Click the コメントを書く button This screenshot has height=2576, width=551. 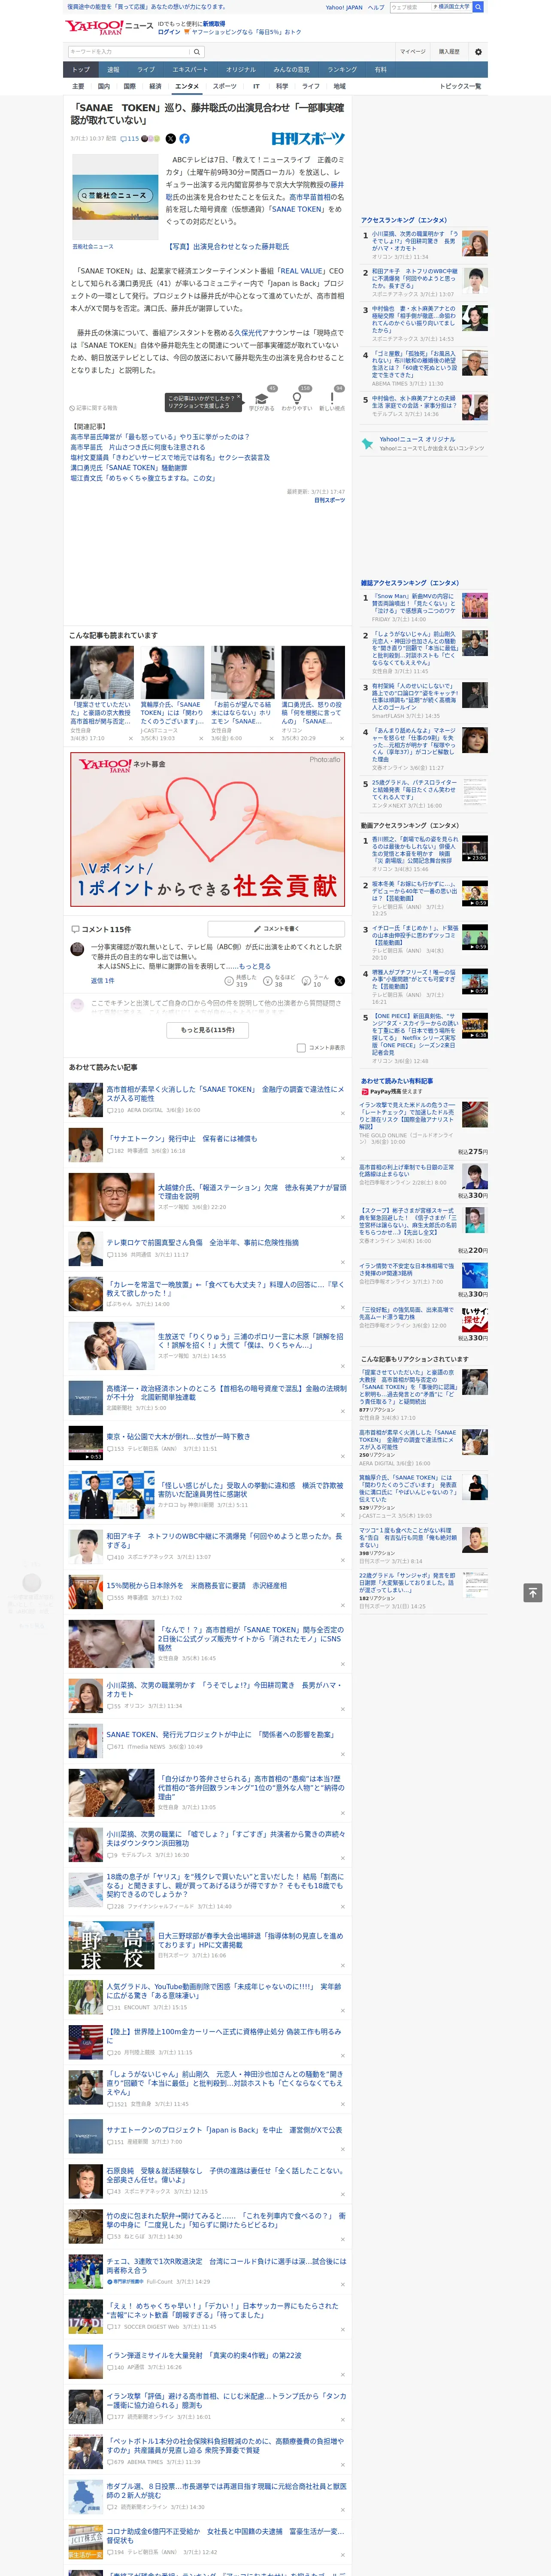coord(277,929)
